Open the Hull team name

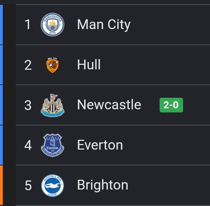(89, 64)
